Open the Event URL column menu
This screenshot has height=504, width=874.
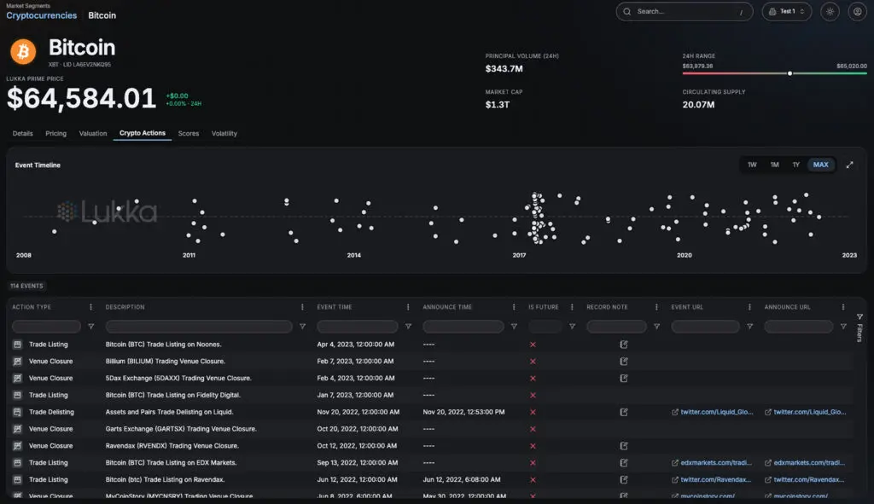pos(749,307)
